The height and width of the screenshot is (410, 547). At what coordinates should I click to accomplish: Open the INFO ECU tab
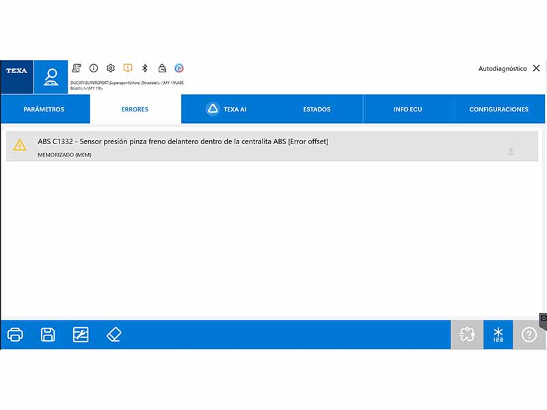pyautogui.click(x=408, y=109)
